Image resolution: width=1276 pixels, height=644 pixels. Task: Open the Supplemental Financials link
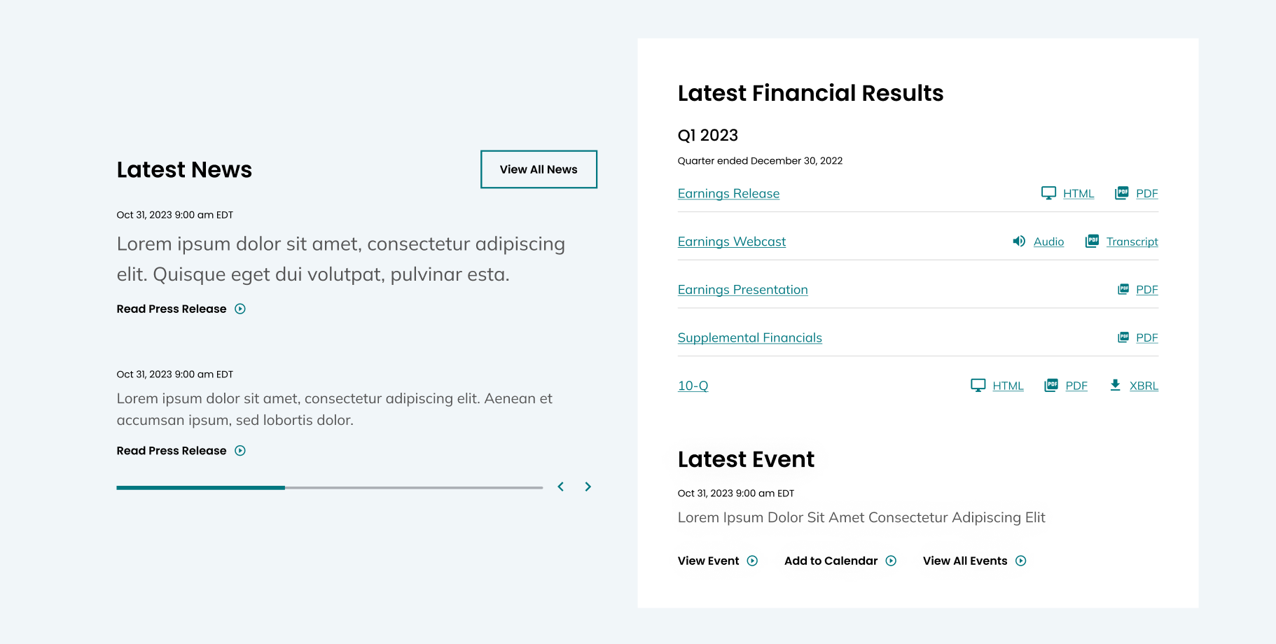coord(749,337)
